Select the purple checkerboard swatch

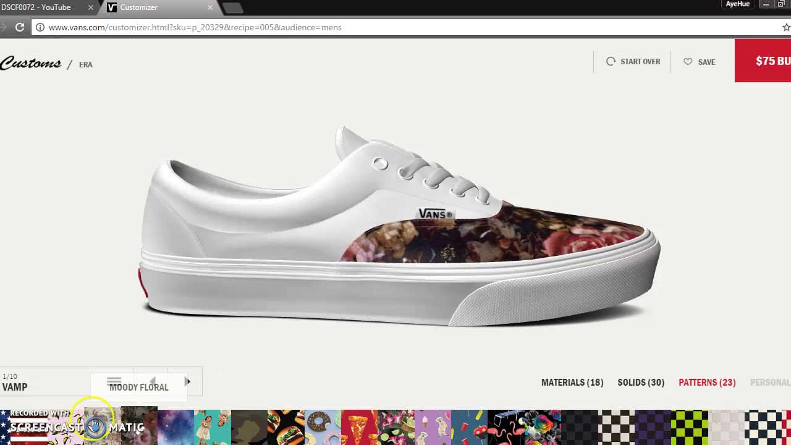(653, 427)
